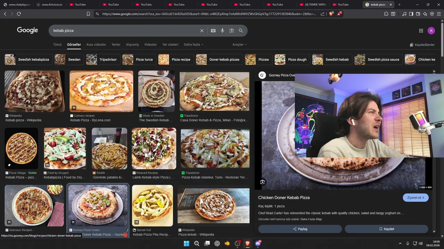Open the browser hamburger menu
Screen dimensions: 444x249
pos(439,14)
